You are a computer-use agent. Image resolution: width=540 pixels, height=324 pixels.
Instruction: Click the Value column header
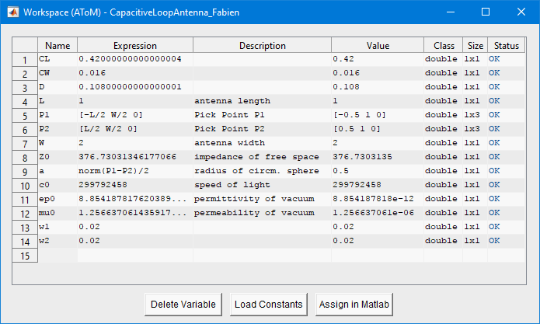point(378,45)
